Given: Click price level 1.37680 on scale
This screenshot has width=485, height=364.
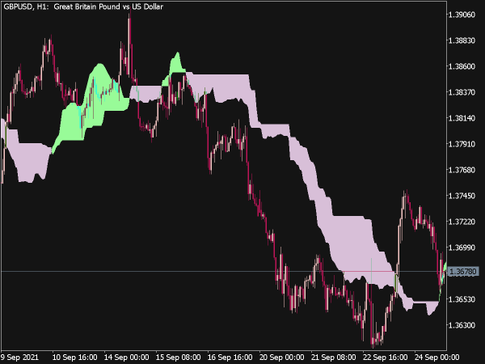Looking at the screenshot, I should pos(462,170).
